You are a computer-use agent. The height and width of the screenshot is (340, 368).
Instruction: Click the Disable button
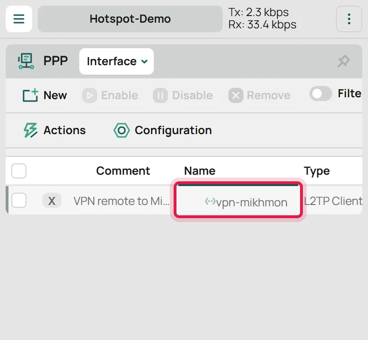(183, 95)
